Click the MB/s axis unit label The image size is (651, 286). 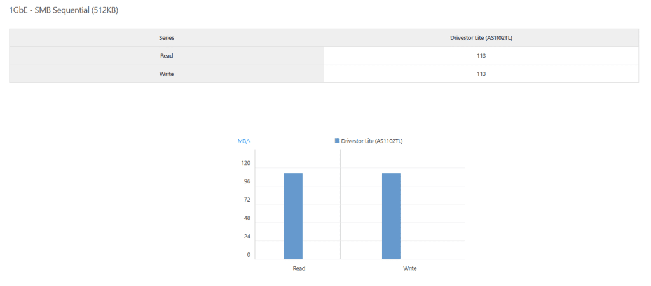pyautogui.click(x=244, y=141)
